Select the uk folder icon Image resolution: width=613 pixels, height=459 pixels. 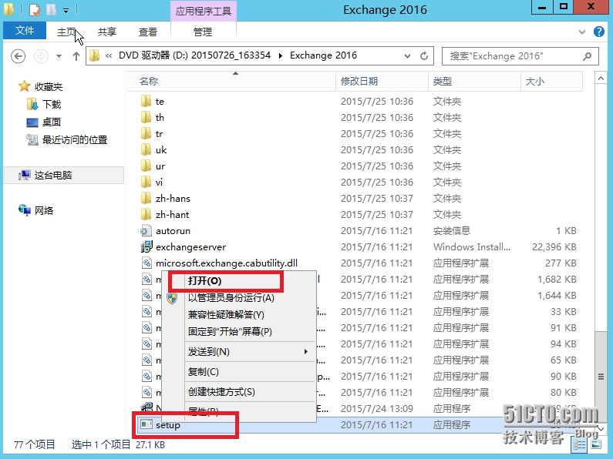point(147,150)
